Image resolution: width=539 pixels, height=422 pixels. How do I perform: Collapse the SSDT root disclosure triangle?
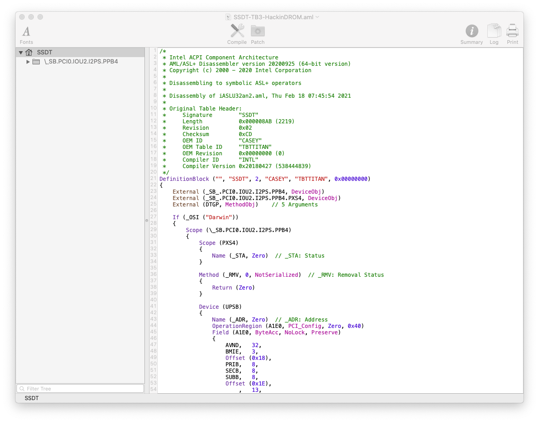(x=21, y=53)
